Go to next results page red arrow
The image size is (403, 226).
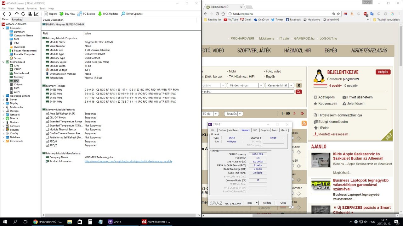(x=294, y=114)
